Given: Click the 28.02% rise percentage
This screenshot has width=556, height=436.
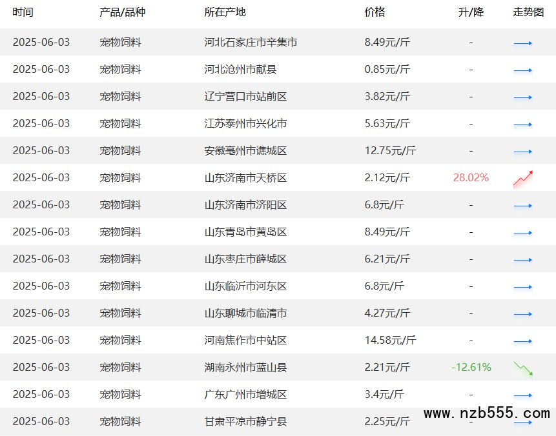Looking at the screenshot, I should pyautogui.click(x=471, y=177).
